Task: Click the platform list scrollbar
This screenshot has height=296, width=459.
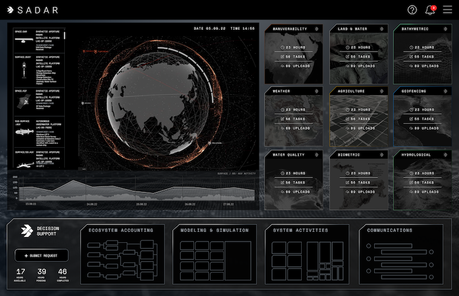Action: pyautogui.click(x=64, y=35)
